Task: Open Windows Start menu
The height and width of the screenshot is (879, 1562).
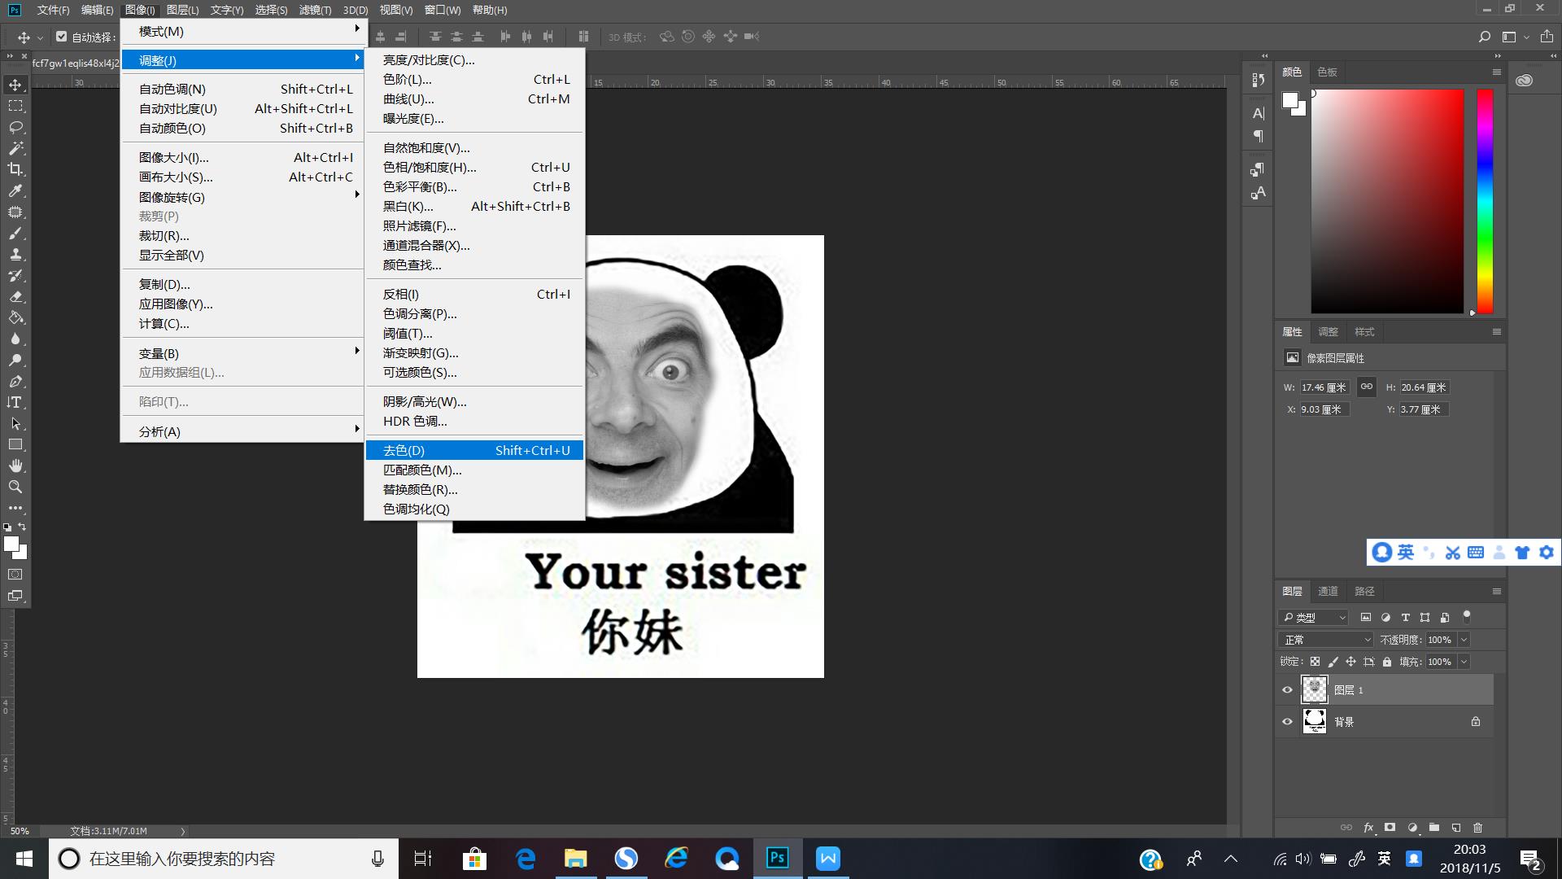Action: point(24,859)
